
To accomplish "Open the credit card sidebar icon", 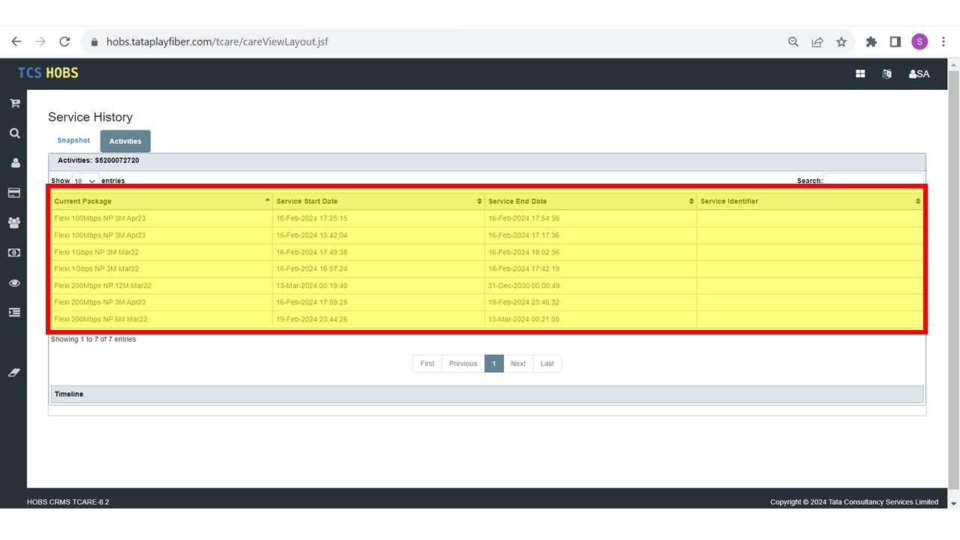I will pos(14,193).
